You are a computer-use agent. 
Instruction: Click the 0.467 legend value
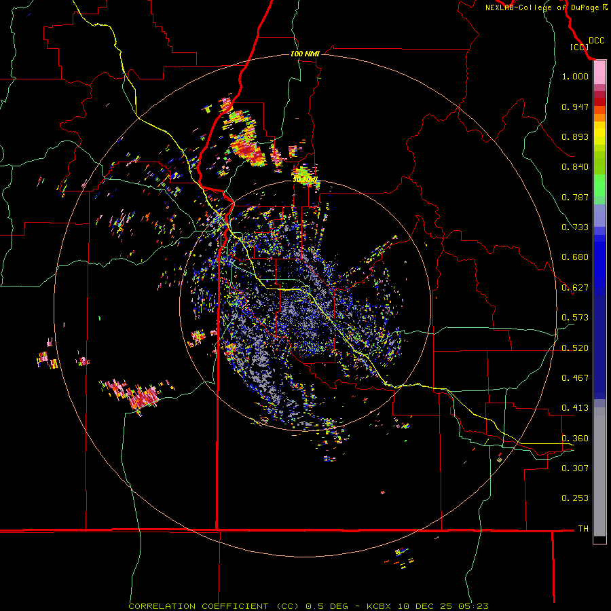click(x=575, y=378)
